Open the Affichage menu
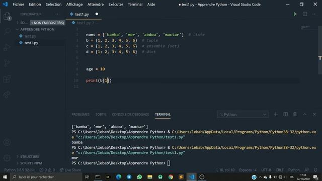The width and height of the screenshot is (322, 181). (74, 5)
